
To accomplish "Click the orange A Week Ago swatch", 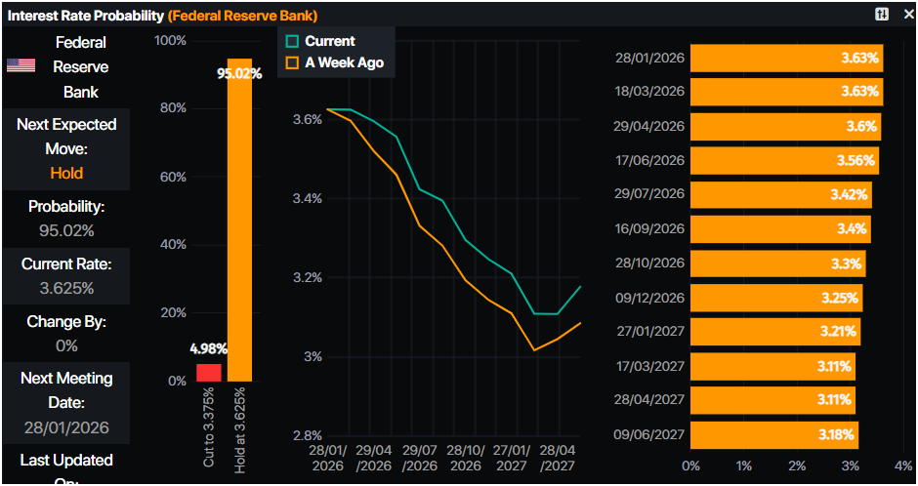I will point(292,63).
